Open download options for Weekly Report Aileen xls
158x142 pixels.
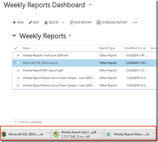155,134
